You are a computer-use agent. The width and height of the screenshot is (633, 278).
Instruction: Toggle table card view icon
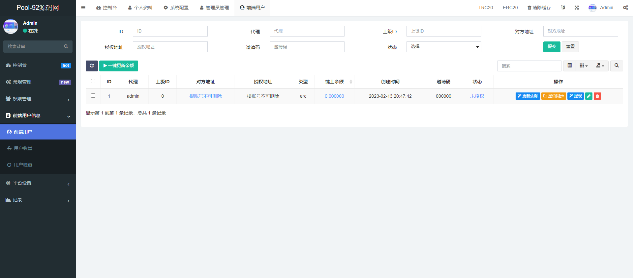[569, 66]
